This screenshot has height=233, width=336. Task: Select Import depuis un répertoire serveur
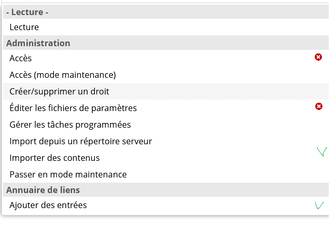(166, 141)
